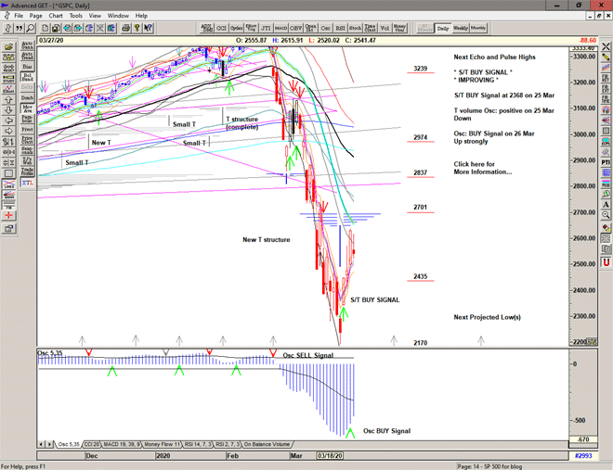613x470 pixels.
Task: Click the new page icon in toolbar
Action: point(45,28)
